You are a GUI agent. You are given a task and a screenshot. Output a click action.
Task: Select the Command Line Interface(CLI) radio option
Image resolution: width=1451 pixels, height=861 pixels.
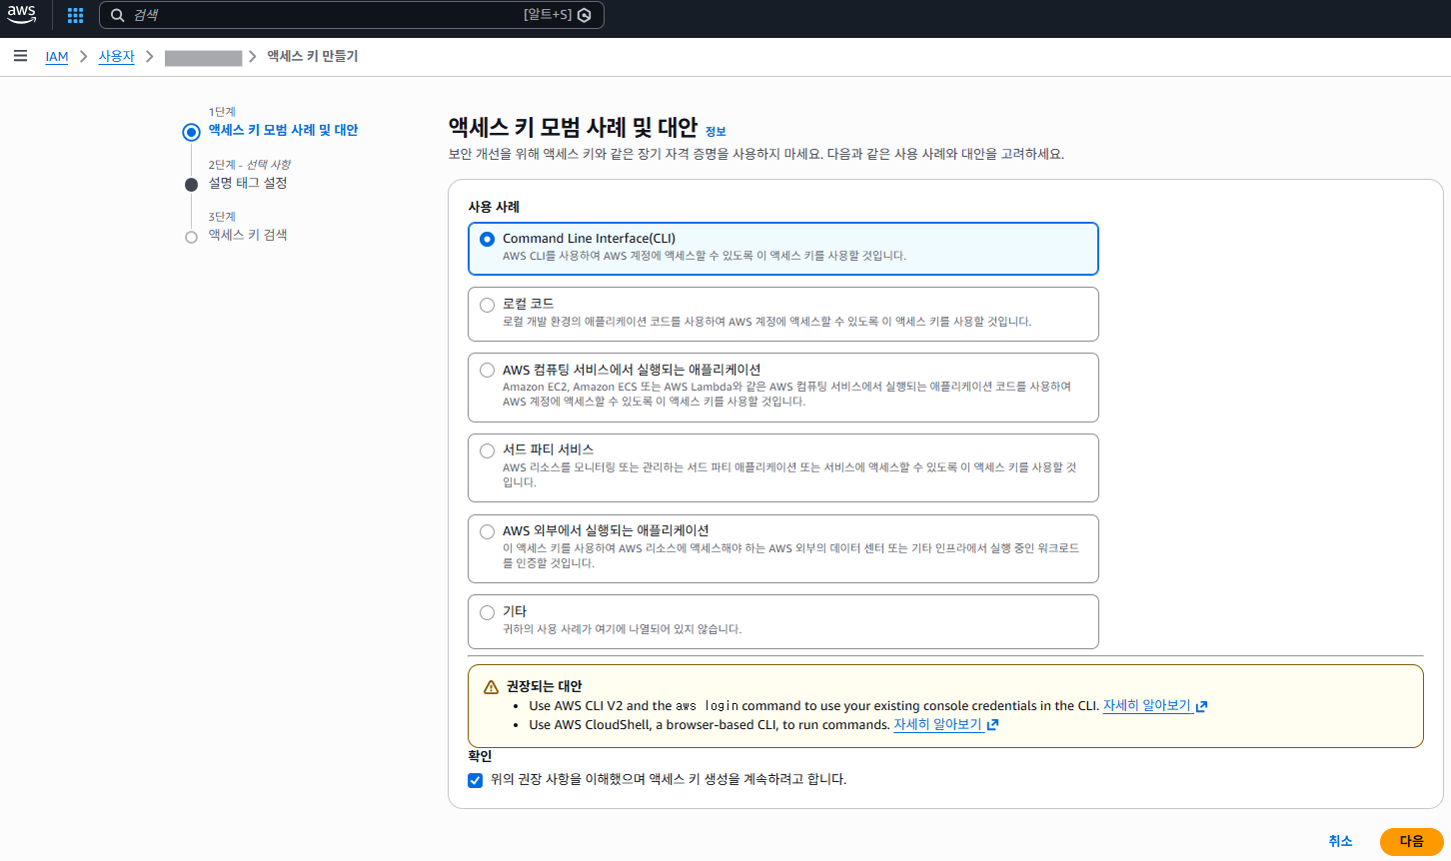click(x=487, y=240)
